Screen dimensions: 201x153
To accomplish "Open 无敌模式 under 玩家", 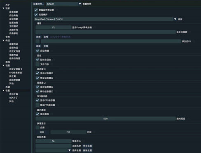I will pos(14,26).
